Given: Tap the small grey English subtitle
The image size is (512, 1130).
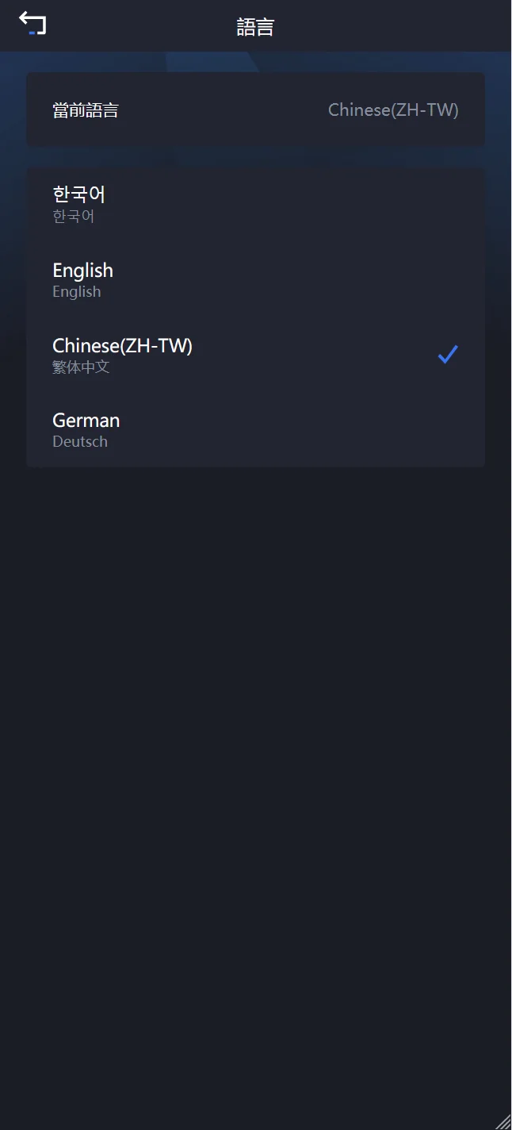Looking at the screenshot, I should 77,292.
